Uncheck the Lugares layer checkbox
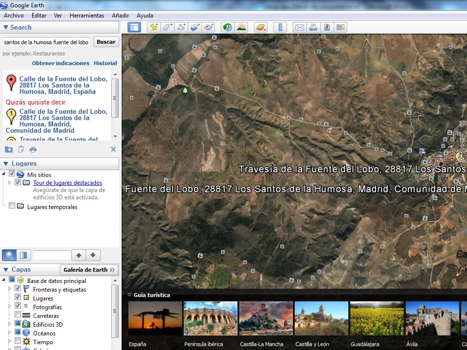This screenshot has width=467, height=350. 18,297
